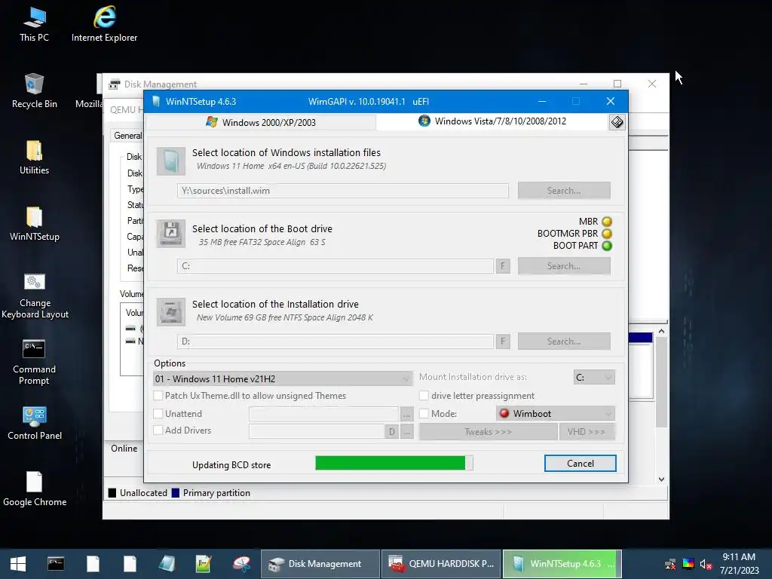
Task: Click the Add Drivers browse (...) button
Action: 406,432
